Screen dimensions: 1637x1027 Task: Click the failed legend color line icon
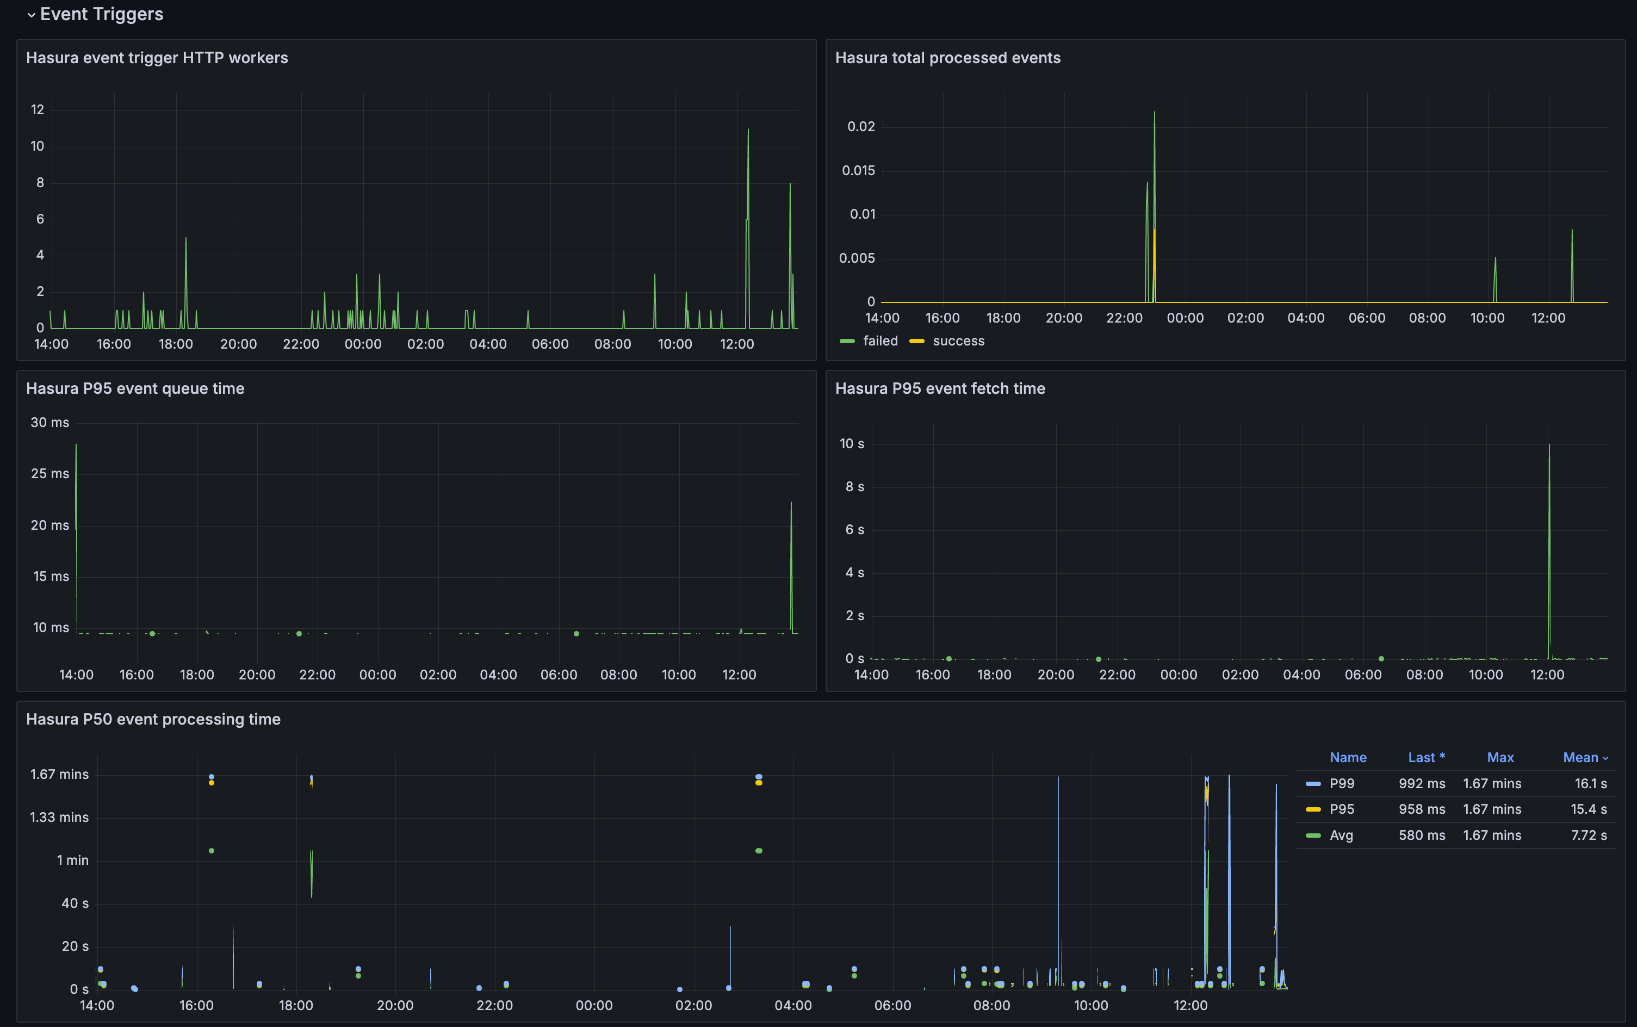tap(847, 341)
